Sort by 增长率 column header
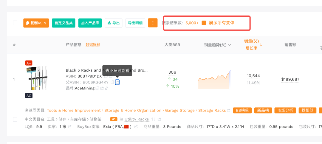The image size is (322, 144). (x=251, y=49)
